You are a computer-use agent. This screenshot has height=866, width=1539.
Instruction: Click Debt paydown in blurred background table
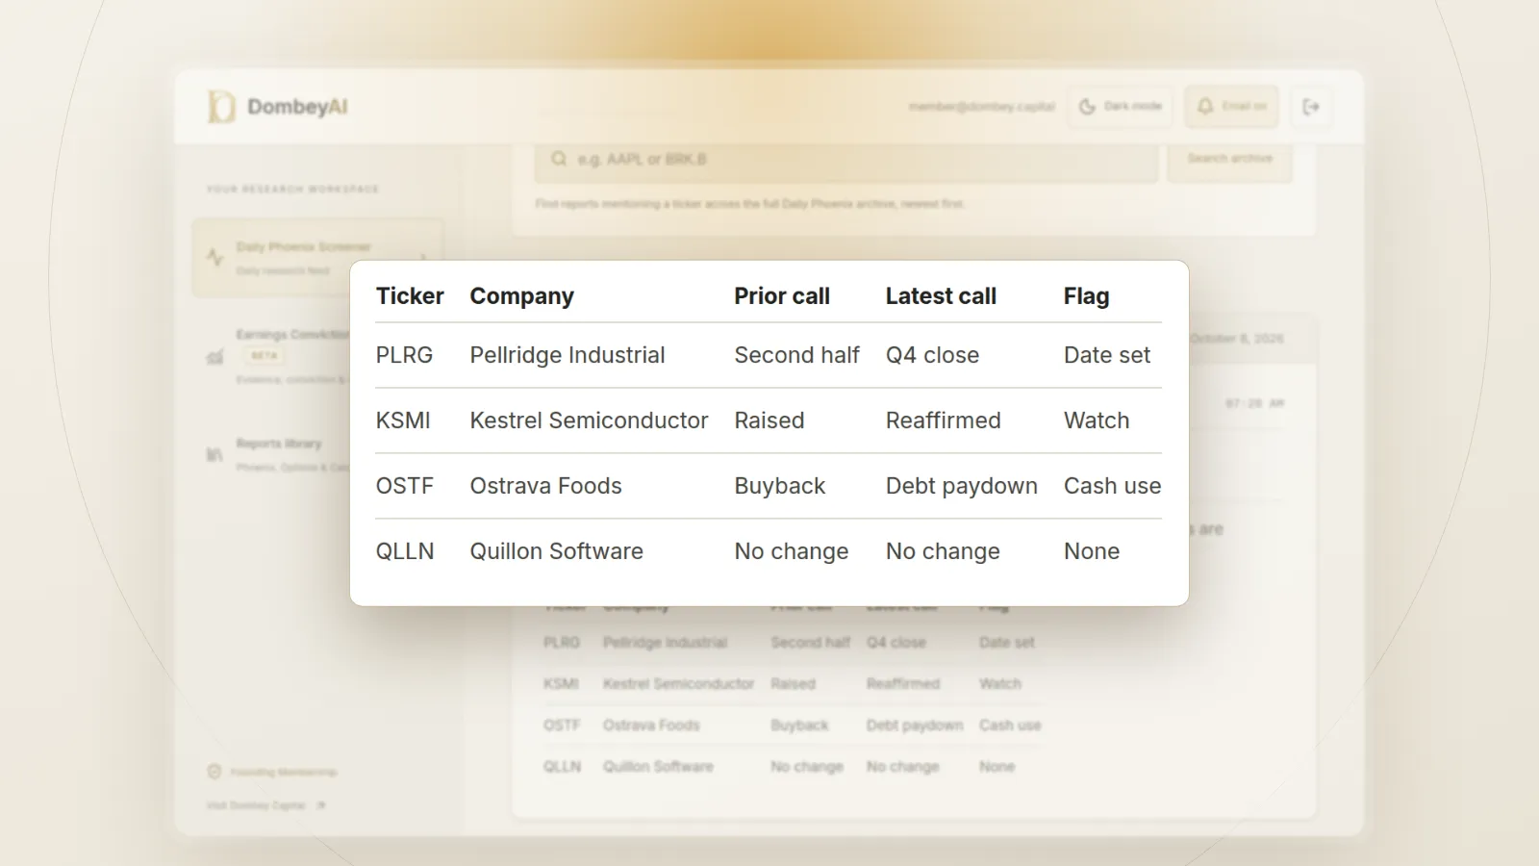[x=914, y=726]
